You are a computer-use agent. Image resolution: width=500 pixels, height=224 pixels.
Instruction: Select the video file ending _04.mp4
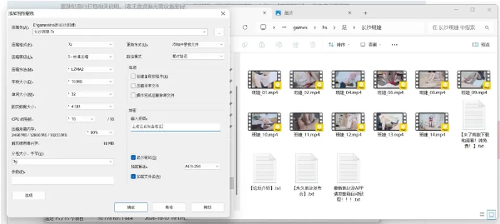point(348,83)
